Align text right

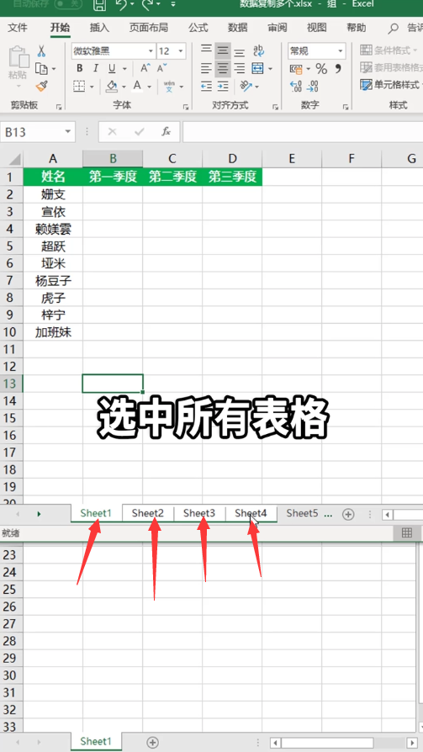point(240,68)
